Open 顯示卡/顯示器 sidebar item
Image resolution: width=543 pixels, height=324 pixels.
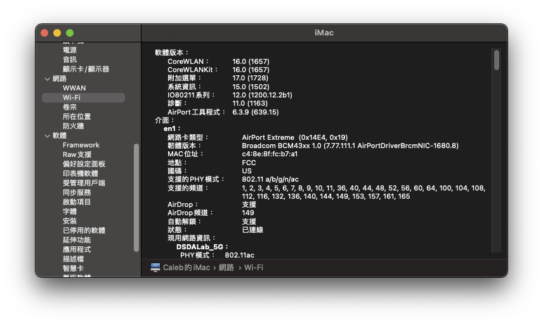(86, 69)
